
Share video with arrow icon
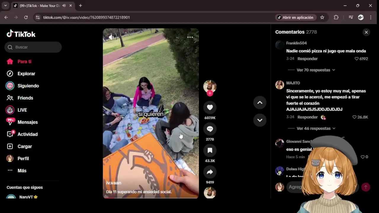point(210,172)
